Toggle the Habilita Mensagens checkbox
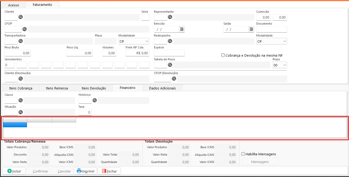 [x=243, y=154]
